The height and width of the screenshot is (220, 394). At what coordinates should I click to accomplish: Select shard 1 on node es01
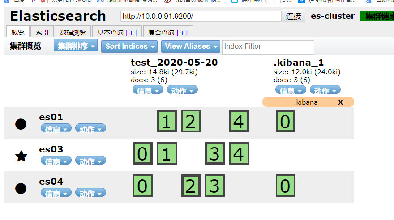coord(167,121)
